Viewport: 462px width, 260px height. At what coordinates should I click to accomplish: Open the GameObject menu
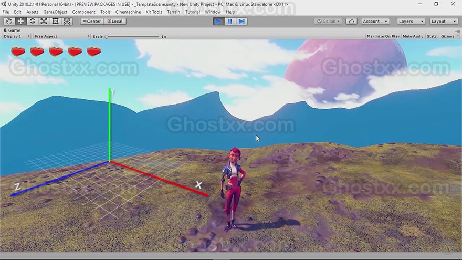[55, 12]
